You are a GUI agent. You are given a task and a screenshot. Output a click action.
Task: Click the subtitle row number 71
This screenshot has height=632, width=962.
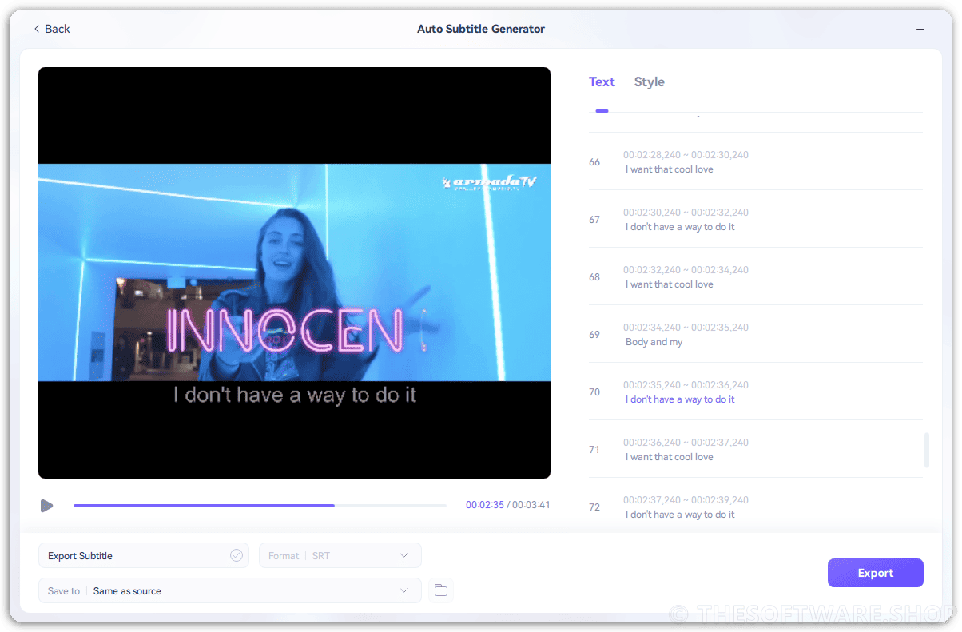[594, 450]
